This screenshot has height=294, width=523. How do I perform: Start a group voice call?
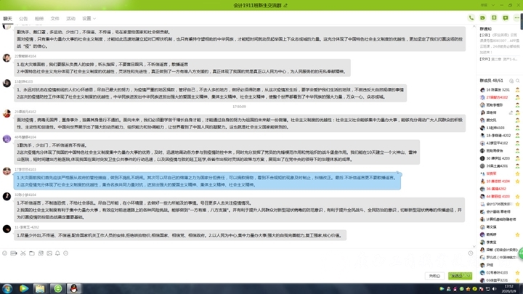(471, 18)
